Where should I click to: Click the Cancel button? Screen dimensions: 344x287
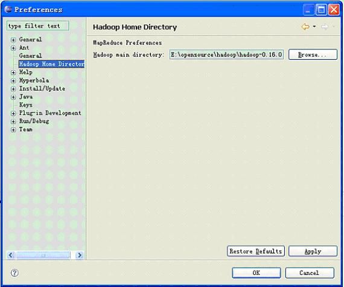(310, 272)
